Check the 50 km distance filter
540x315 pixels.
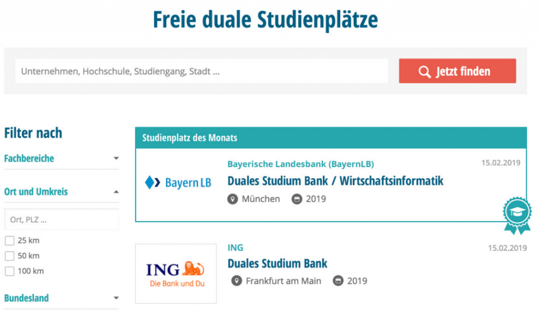8,255
